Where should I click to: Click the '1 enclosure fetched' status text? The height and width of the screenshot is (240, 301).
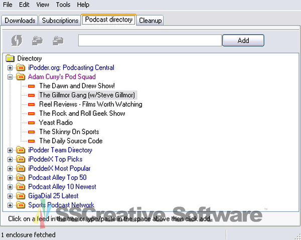[x=28, y=235]
